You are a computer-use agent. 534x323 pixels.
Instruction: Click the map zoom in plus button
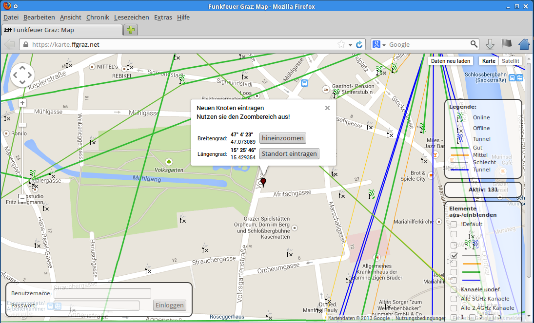pyautogui.click(x=22, y=103)
